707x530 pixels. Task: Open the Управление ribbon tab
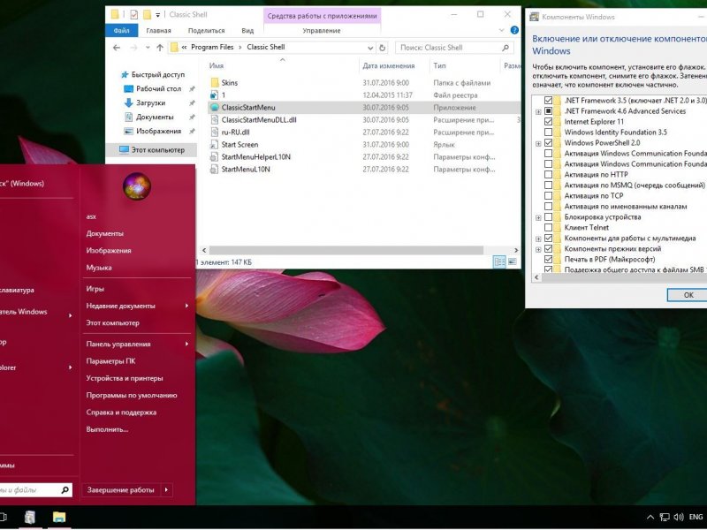[x=322, y=30]
